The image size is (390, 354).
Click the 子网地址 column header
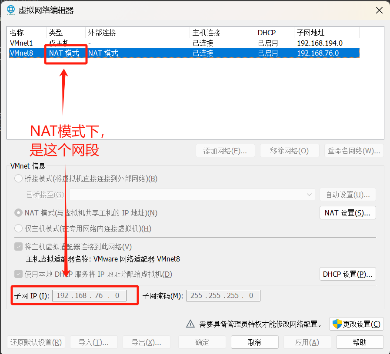tap(311, 33)
